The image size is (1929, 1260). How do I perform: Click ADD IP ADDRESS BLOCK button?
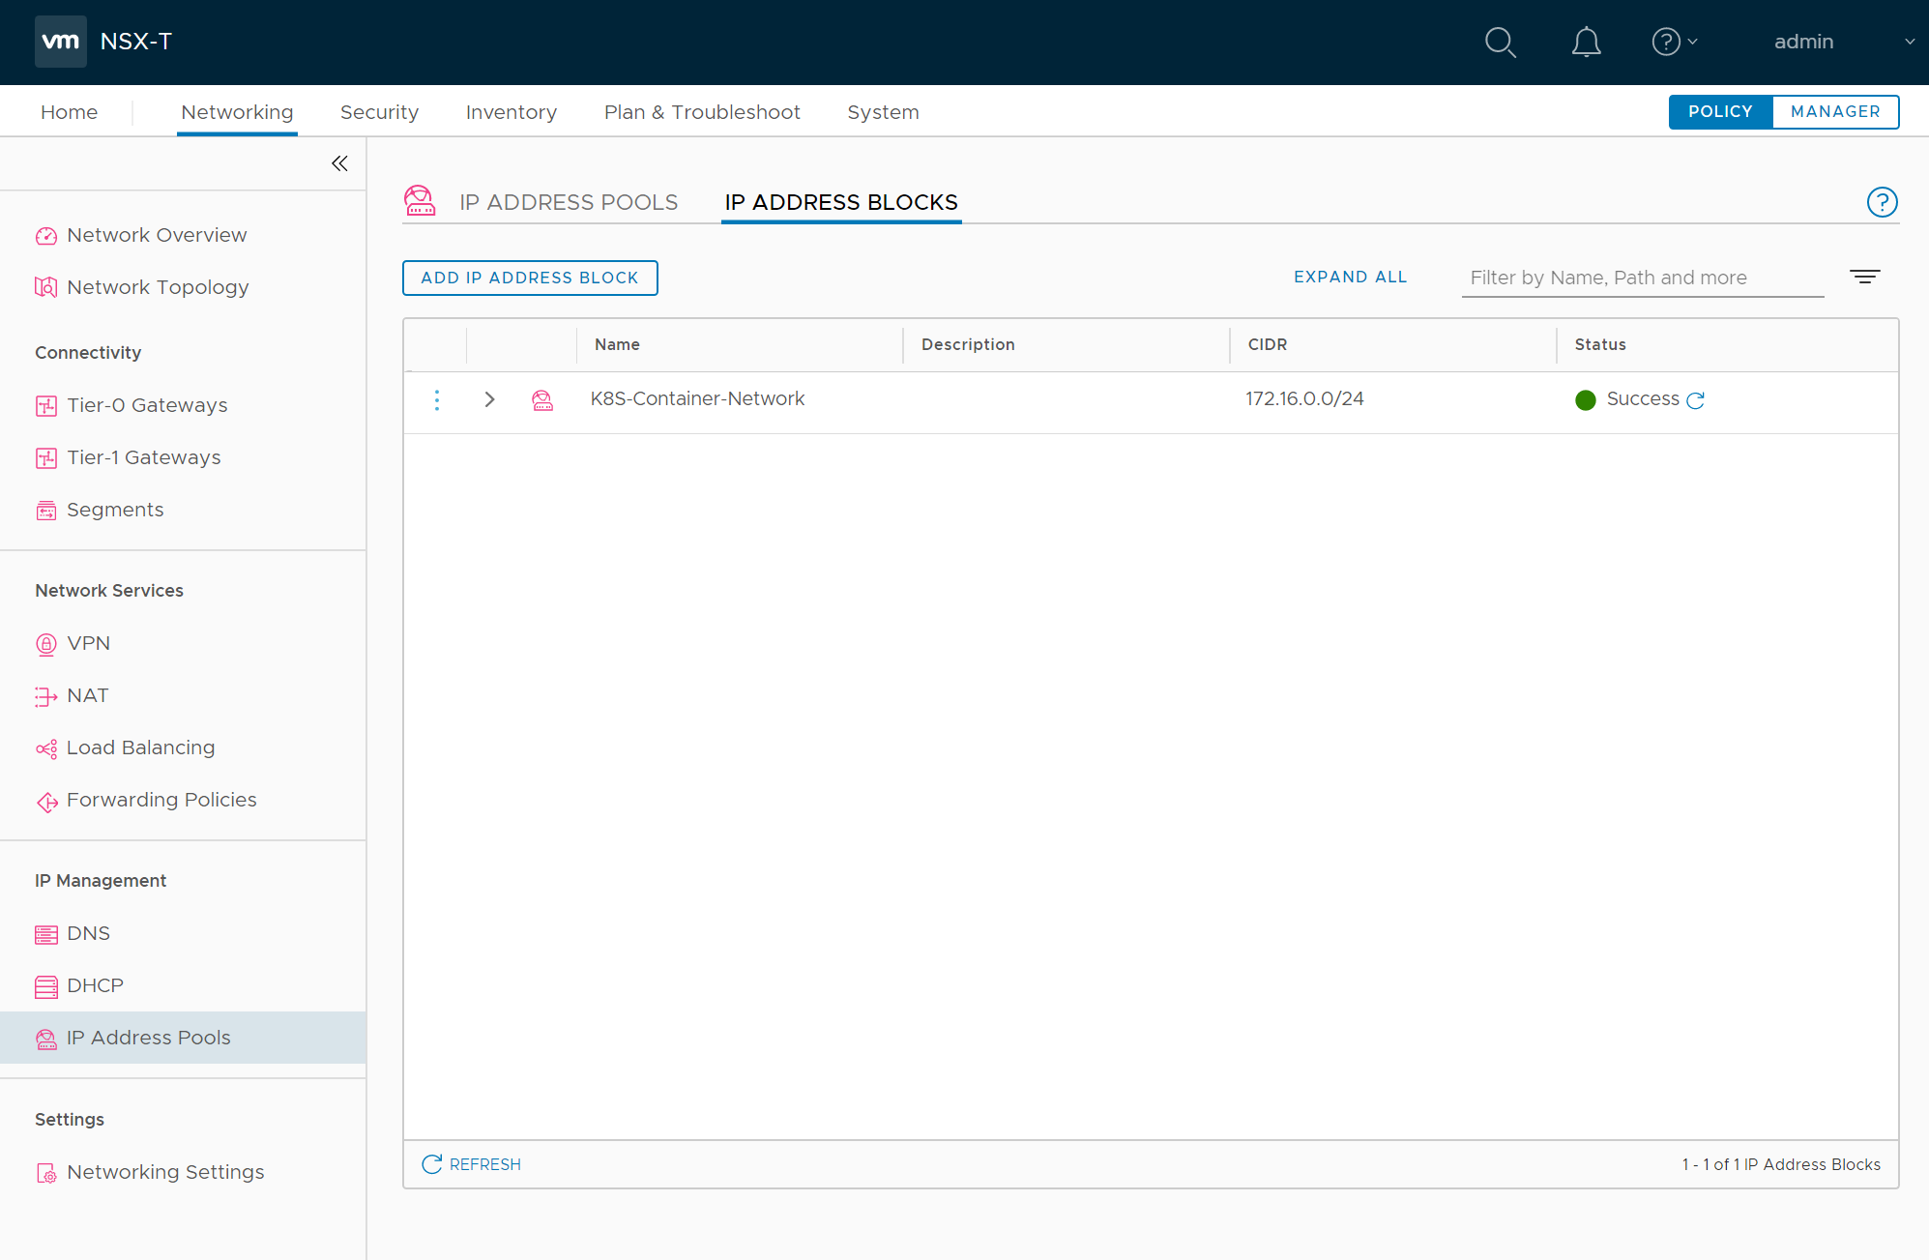tap(530, 278)
